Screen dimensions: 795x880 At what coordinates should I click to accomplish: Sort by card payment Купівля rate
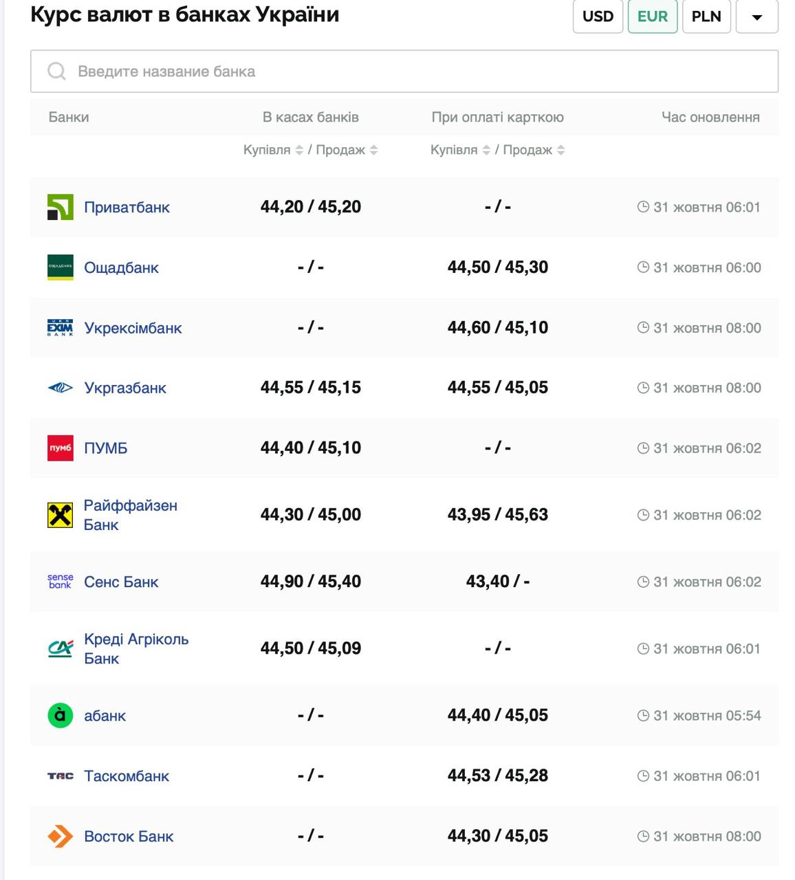pos(486,150)
